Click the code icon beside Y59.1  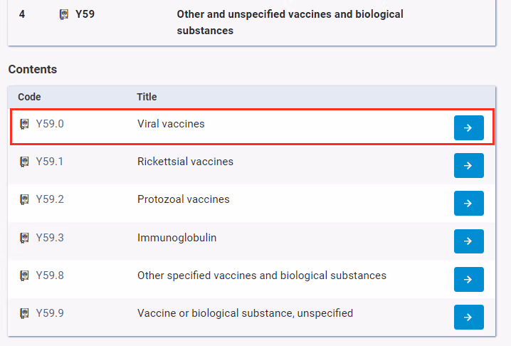point(25,162)
